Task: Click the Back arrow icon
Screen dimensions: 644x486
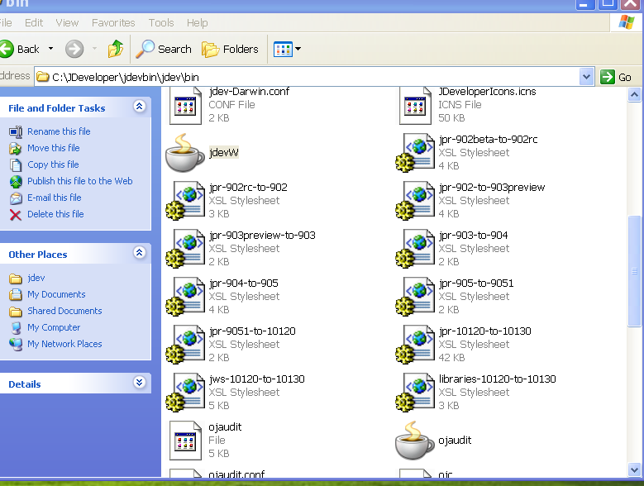Action: (x=7, y=50)
